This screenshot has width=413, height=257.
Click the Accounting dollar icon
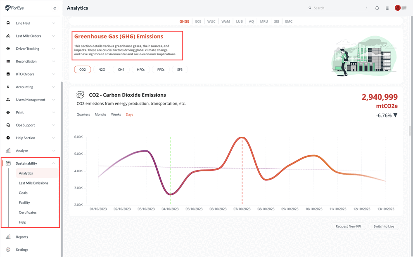[8, 87]
